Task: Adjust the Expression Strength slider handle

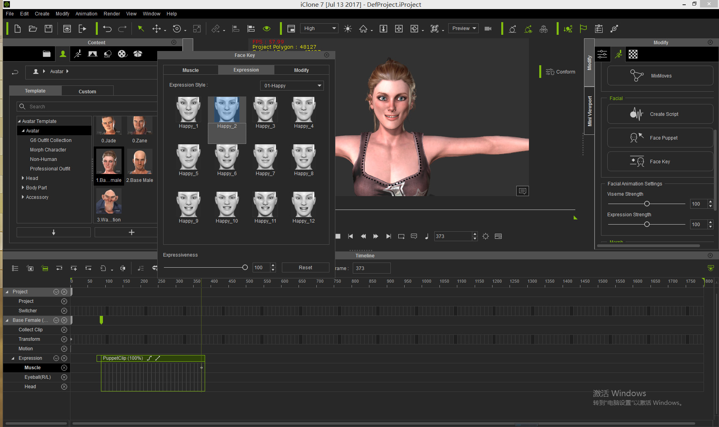Action: click(x=647, y=224)
